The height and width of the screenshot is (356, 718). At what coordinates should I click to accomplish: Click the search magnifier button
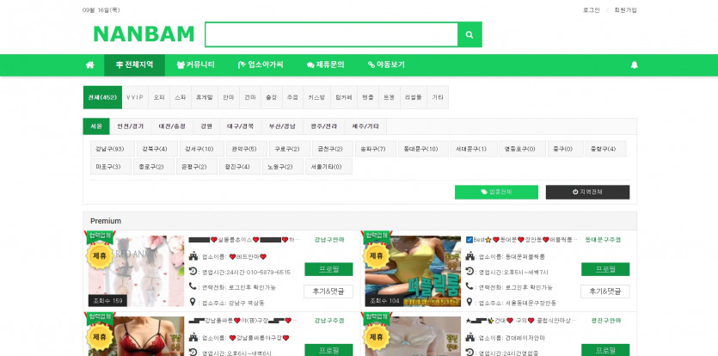point(469,35)
